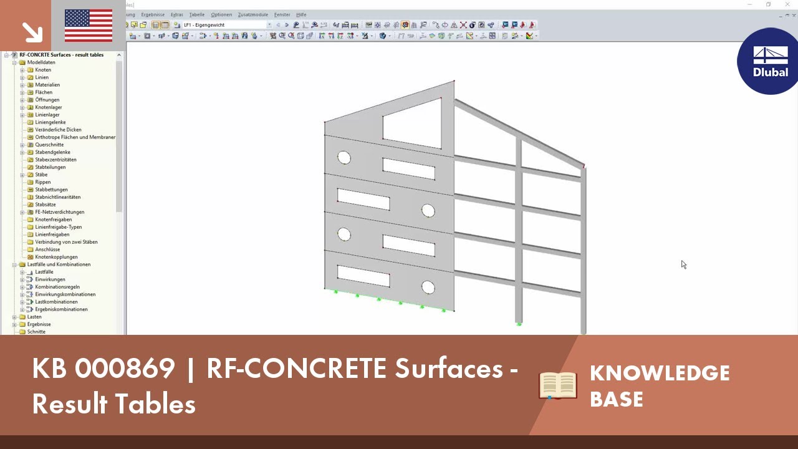The image size is (798, 449).
Task: Select Liniengelenke in the tree
Action: pos(50,122)
